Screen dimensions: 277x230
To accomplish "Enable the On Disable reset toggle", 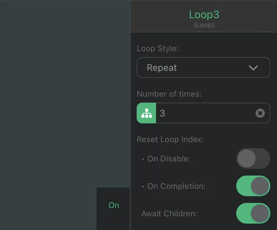I will (253, 158).
